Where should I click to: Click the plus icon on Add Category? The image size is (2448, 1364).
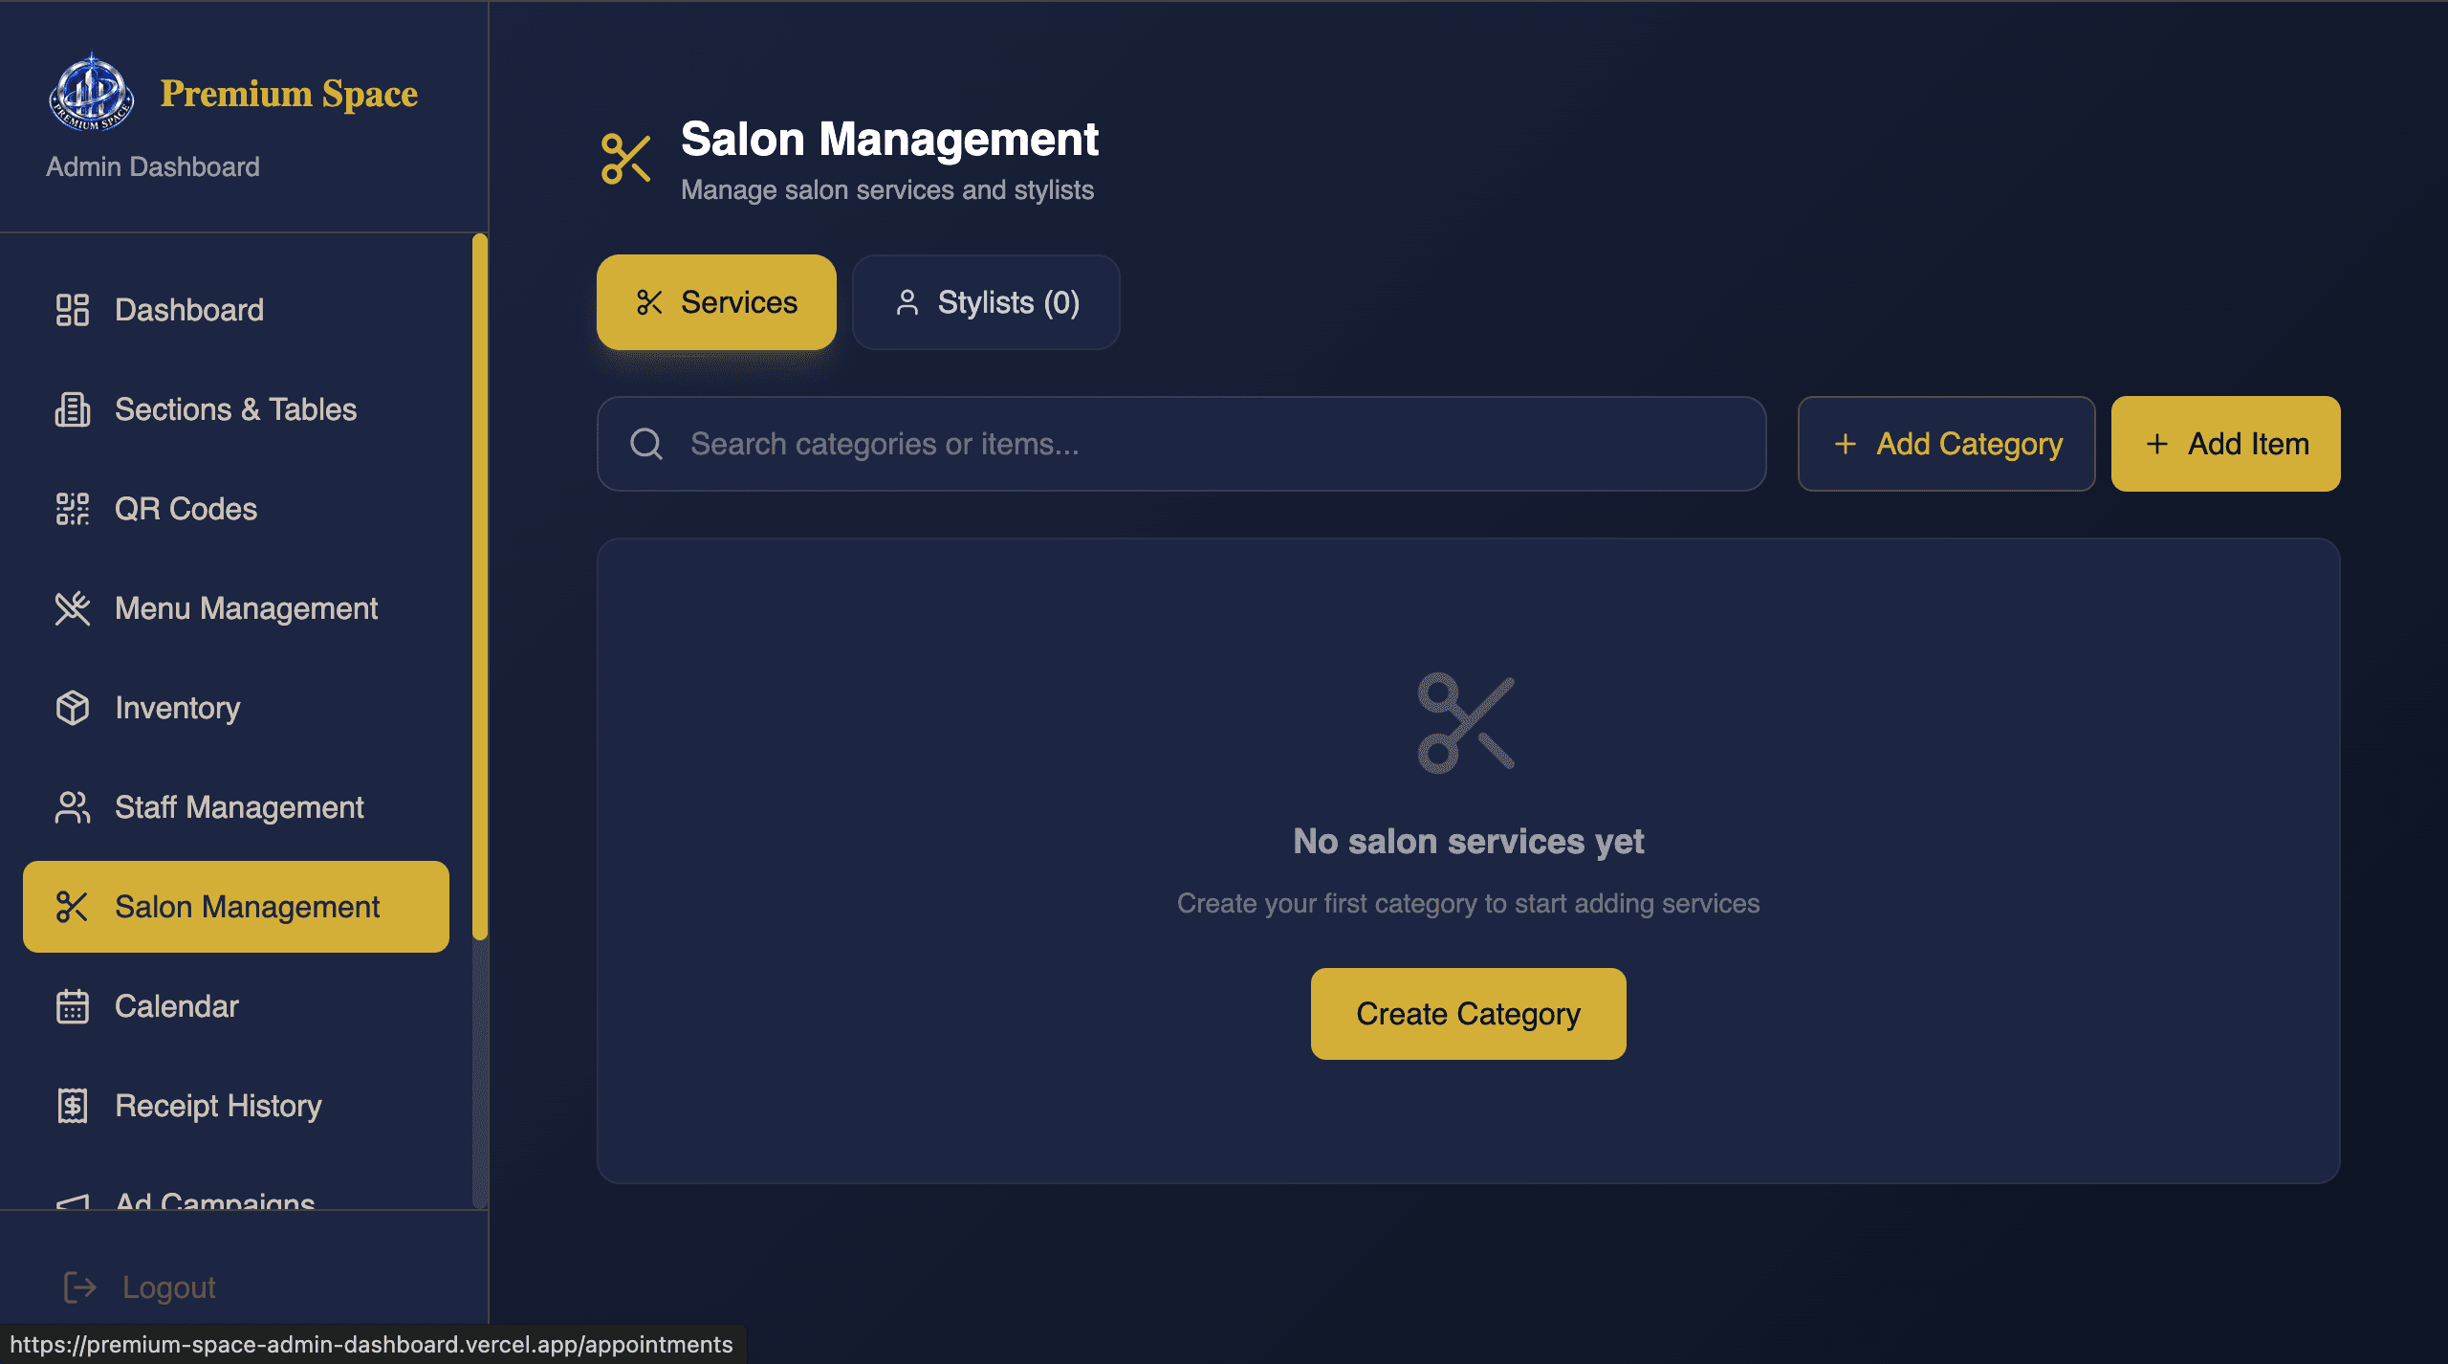1846,444
